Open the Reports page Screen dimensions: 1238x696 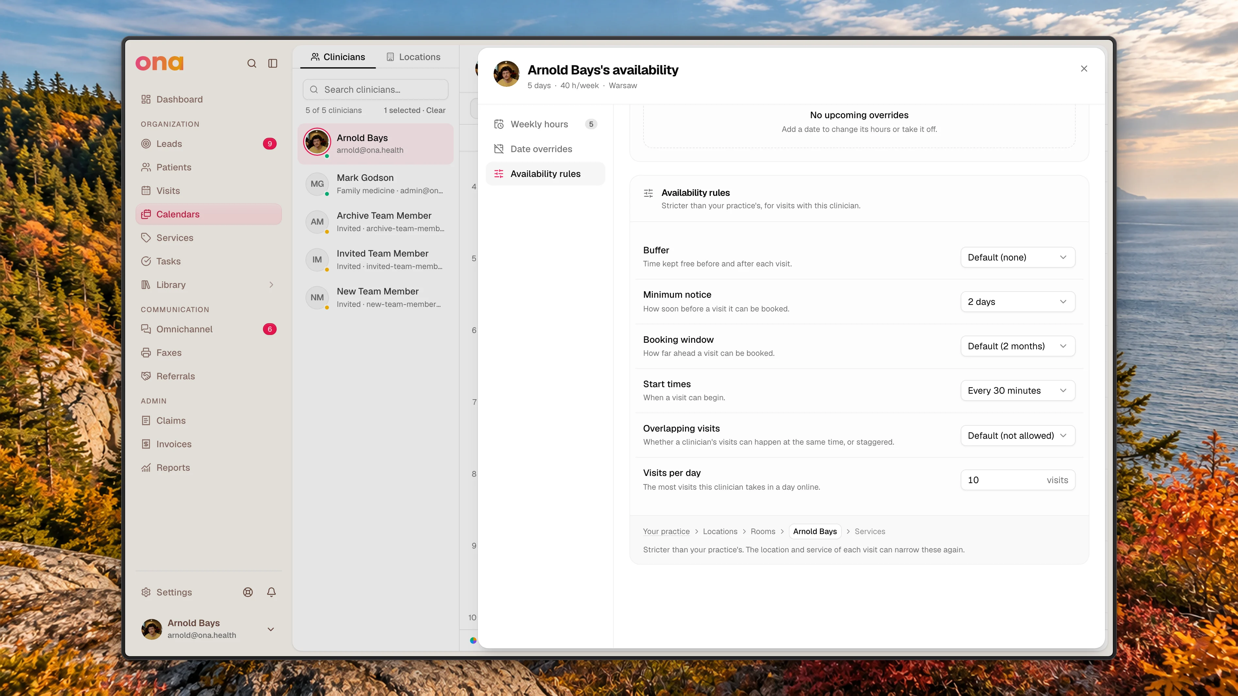coord(209,467)
